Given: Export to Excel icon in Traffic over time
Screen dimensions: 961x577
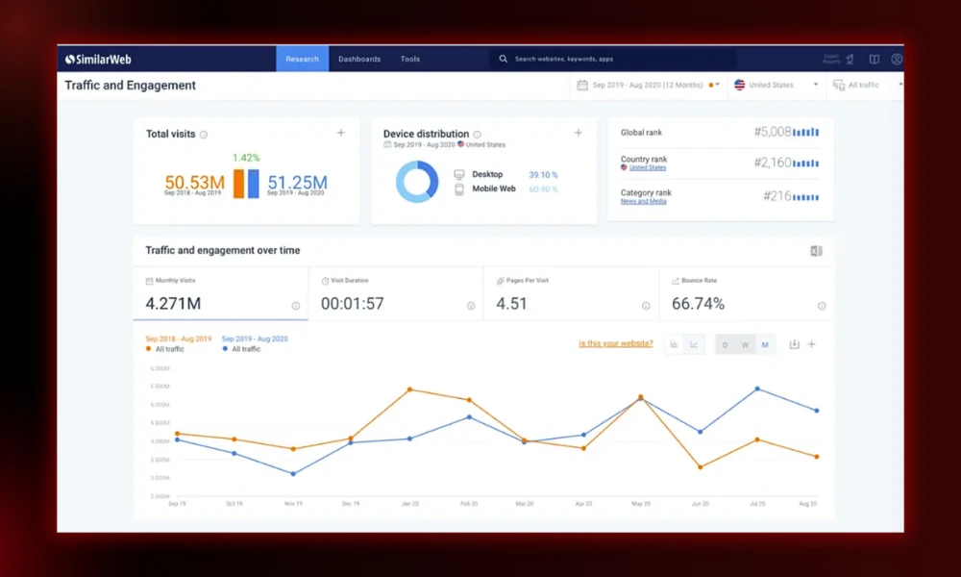Looking at the screenshot, I should 816,251.
